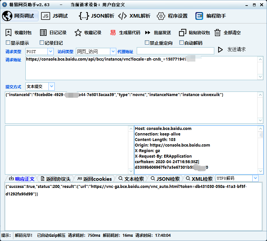
Task: Click the app logo in title bar
Action: 5,5
